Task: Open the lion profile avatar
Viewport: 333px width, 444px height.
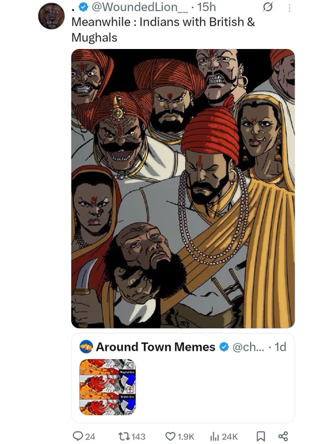Action: coord(51,16)
